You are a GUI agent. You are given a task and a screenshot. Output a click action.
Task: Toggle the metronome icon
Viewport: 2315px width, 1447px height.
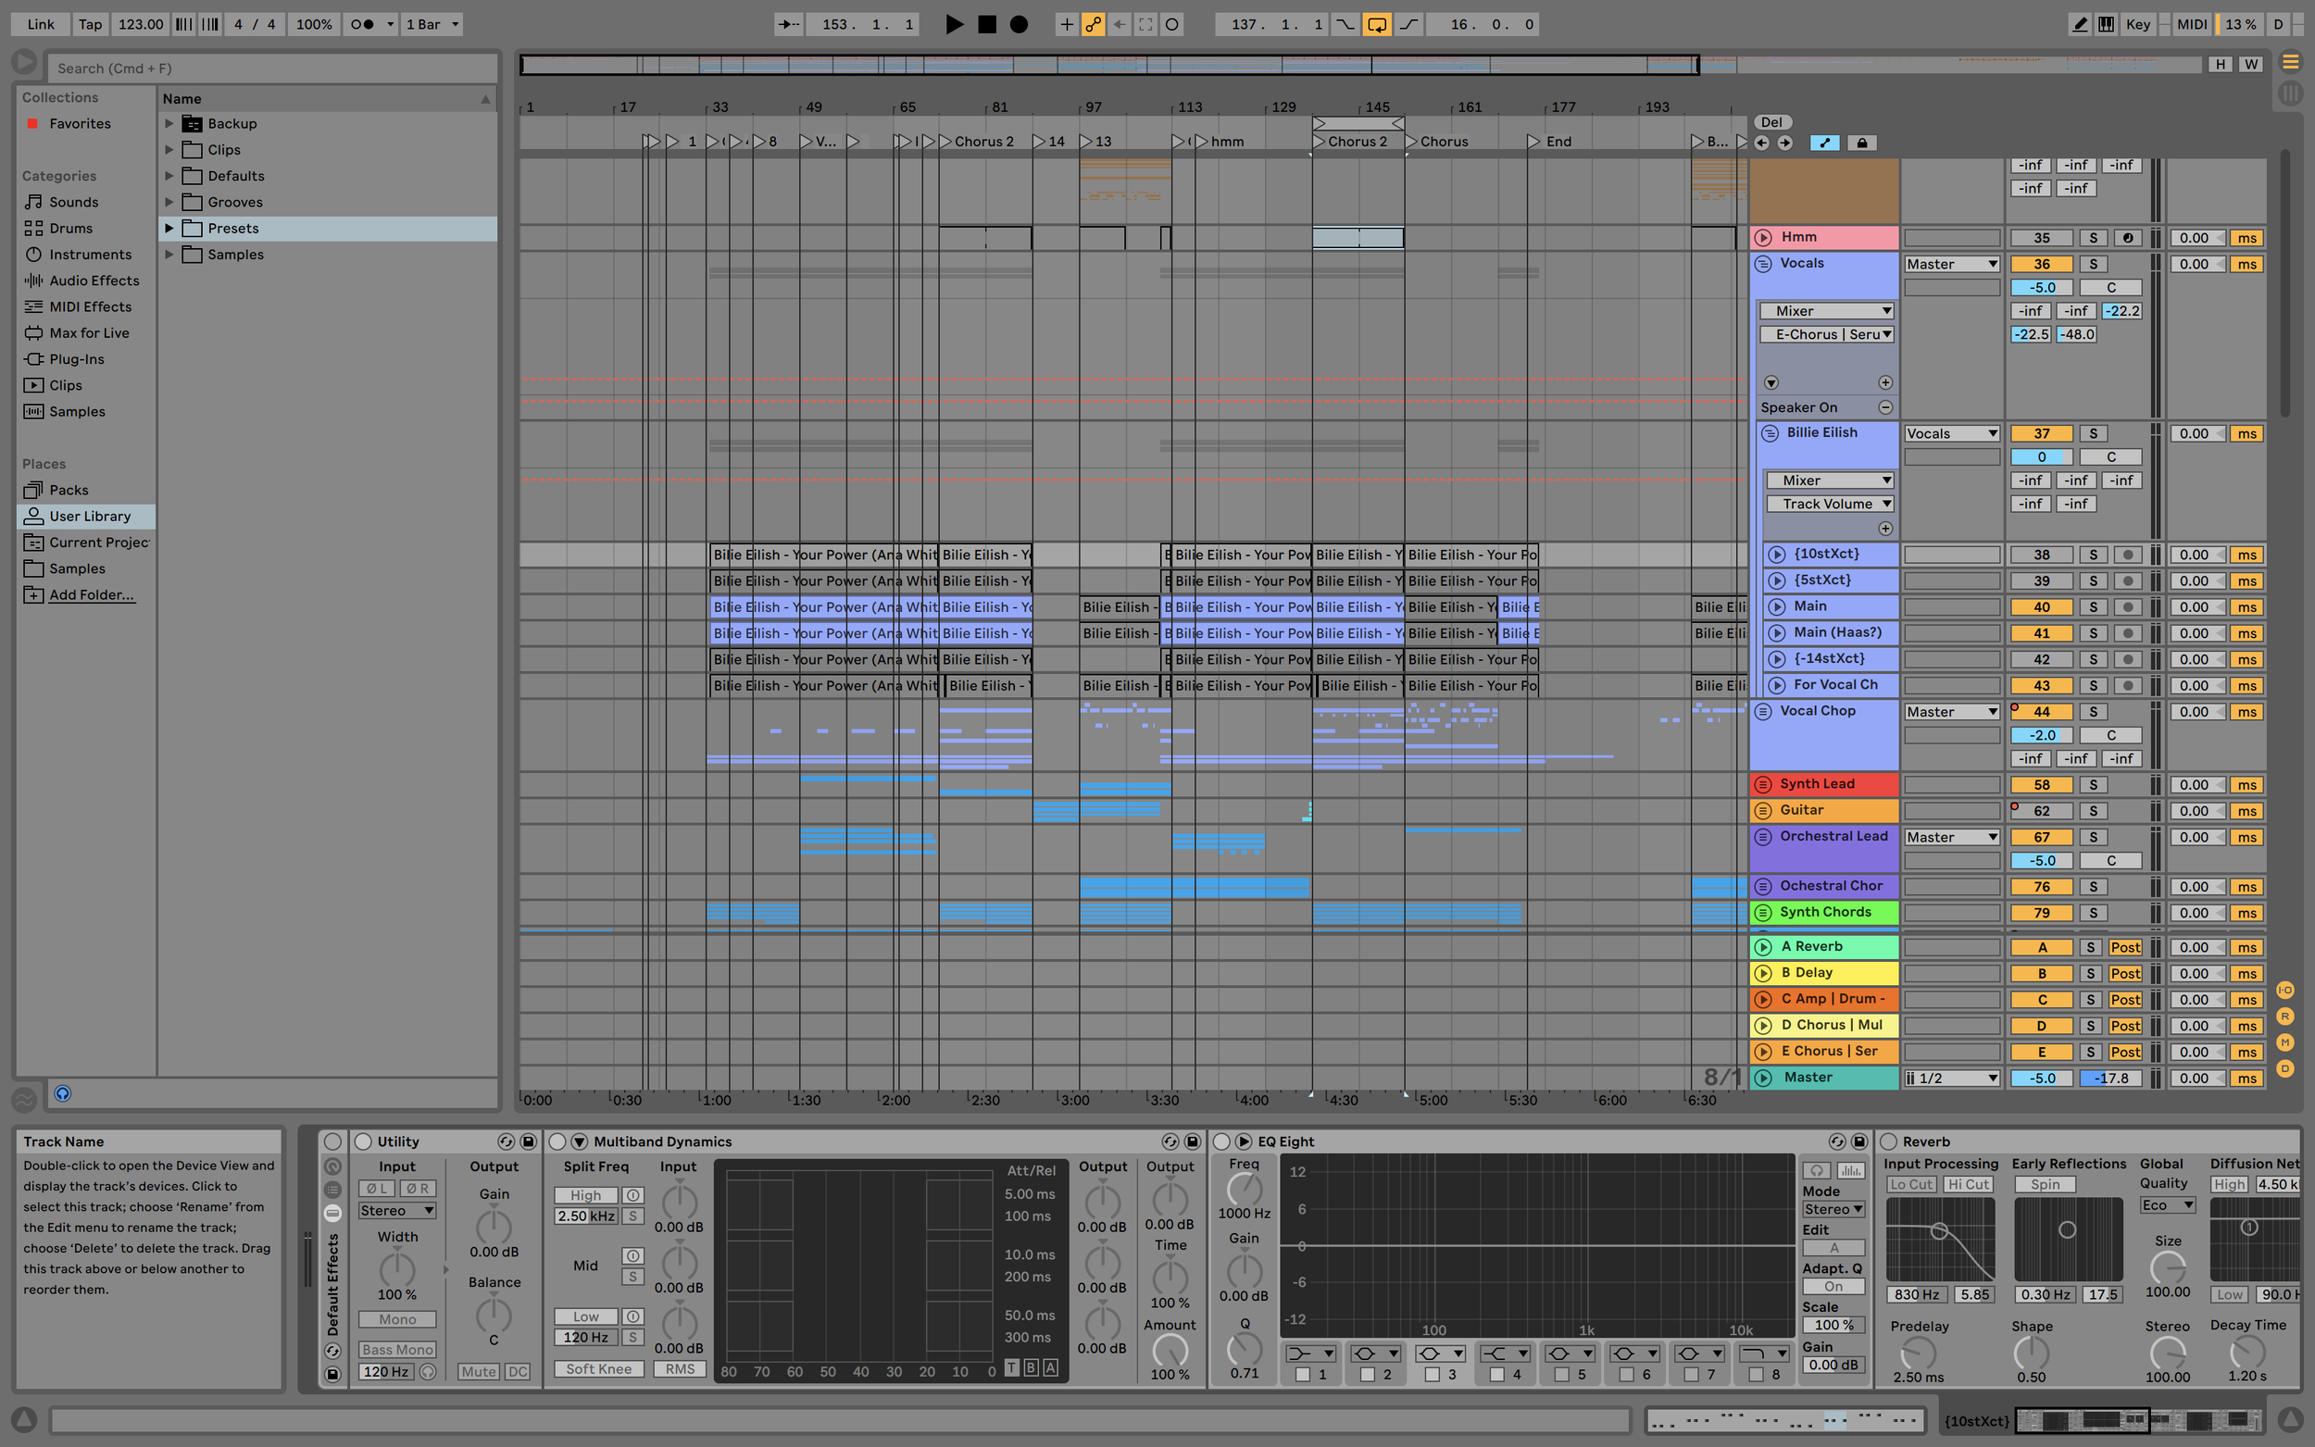(x=362, y=24)
